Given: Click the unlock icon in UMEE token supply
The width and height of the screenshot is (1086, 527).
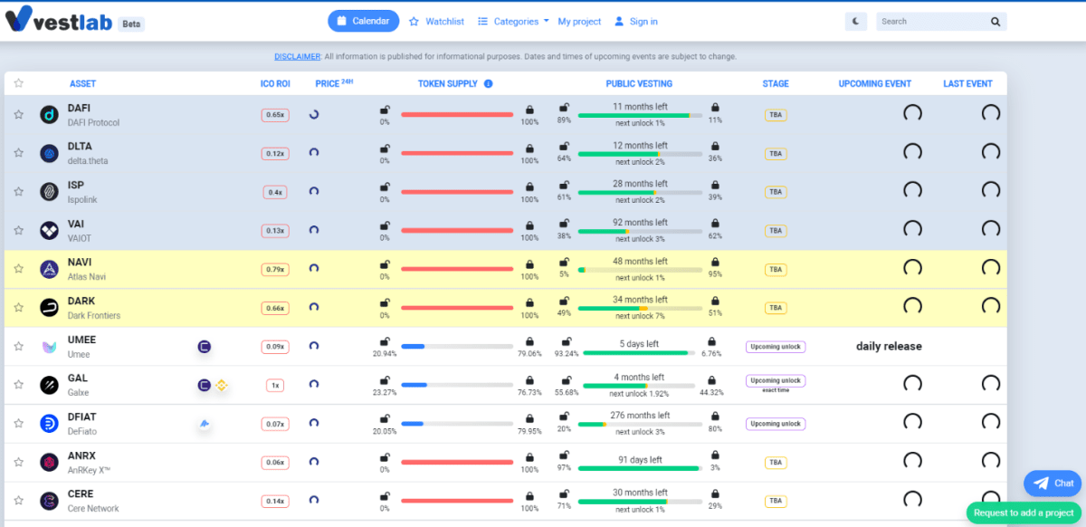Looking at the screenshot, I should click(385, 341).
